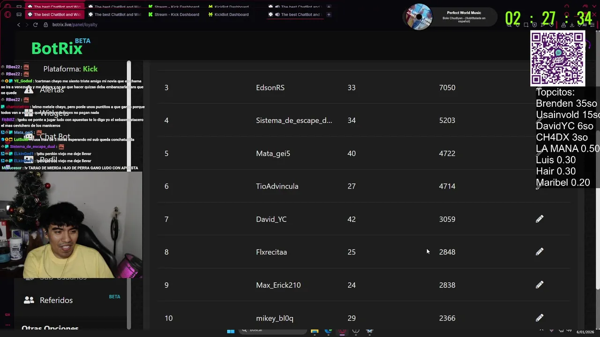Click points value 5203

[x=447, y=120]
